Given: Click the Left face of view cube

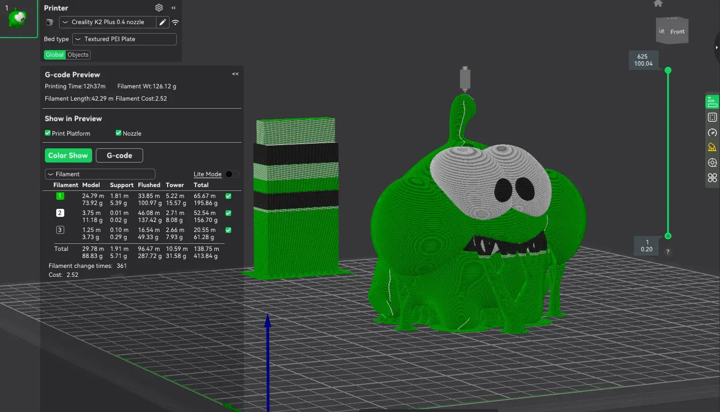Looking at the screenshot, I should pyautogui.click(x=662, y=31).
